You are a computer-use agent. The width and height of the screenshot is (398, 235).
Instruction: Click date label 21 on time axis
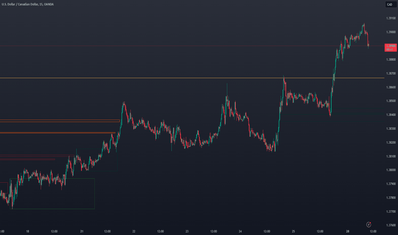82,232
